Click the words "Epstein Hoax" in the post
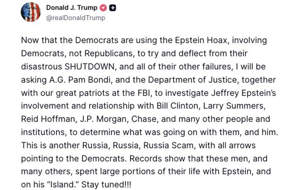299x190 pixels. (x=197, y=41)
